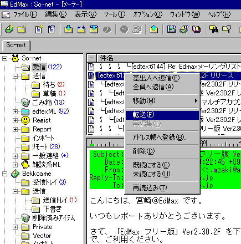241x244 pixels.
Task: Expand the 一般連絡 folder
Action: [x=15, y=156]
